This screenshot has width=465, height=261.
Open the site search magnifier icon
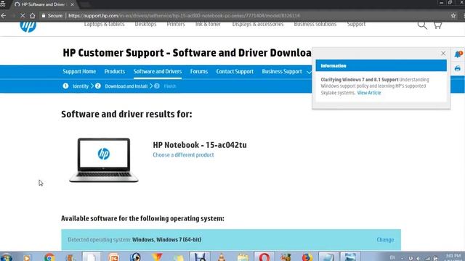pos(422,25)
